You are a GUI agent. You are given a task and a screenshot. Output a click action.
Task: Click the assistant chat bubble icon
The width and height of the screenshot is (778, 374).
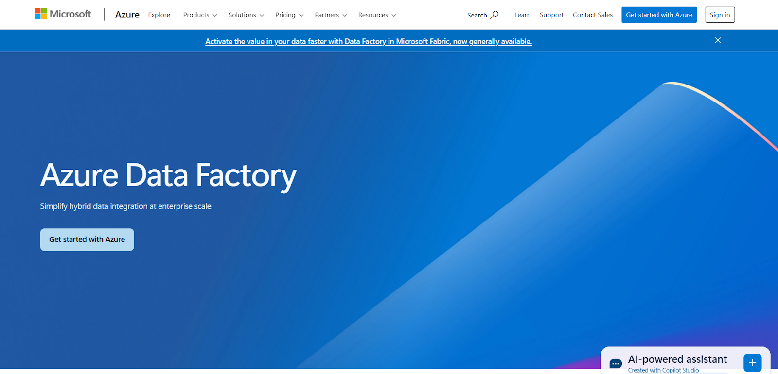[616, 363]
